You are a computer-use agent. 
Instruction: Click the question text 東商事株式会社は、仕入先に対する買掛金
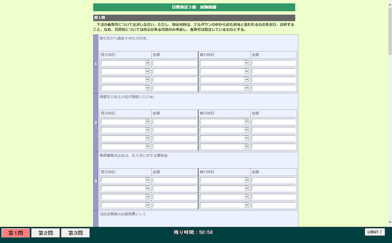(133, 156)
